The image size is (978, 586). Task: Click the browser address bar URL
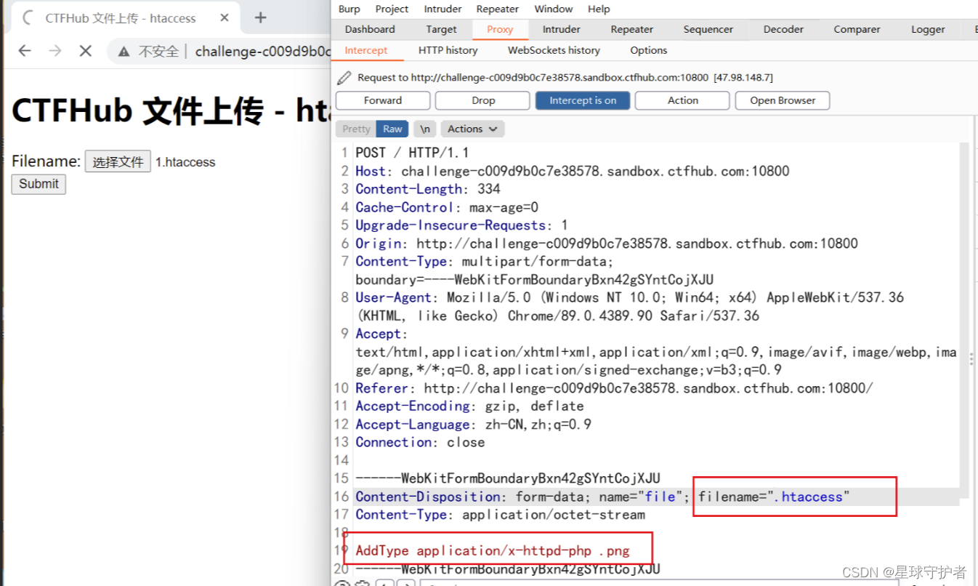pyautogui.click(x=263, y=52)
